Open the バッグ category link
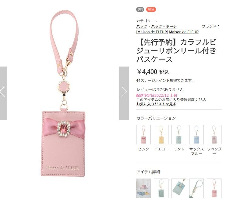This screenshot has width=237, height=199. [x=142, y=26]
